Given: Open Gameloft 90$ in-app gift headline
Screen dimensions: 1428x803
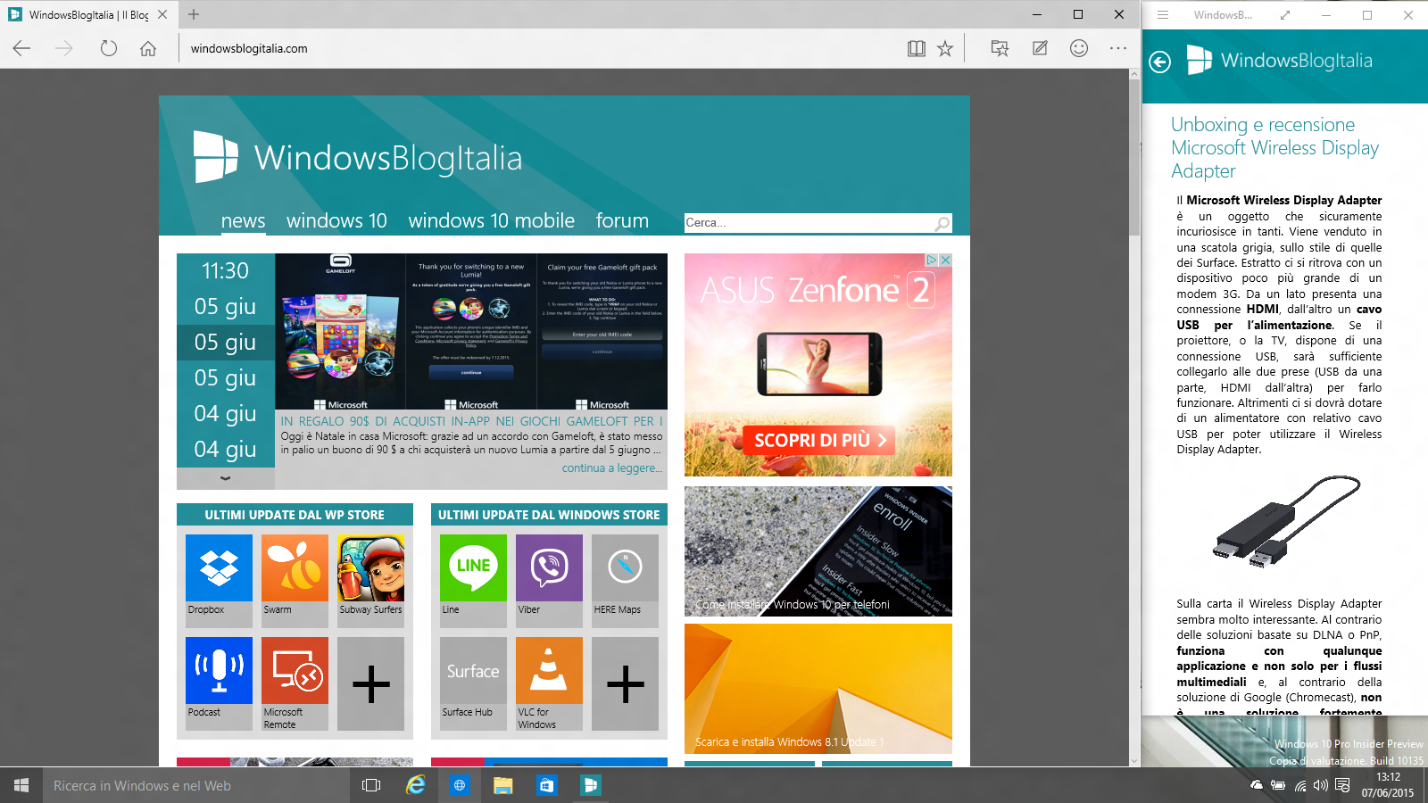Looking at the screenshot, I should click(x=472, y=421).
